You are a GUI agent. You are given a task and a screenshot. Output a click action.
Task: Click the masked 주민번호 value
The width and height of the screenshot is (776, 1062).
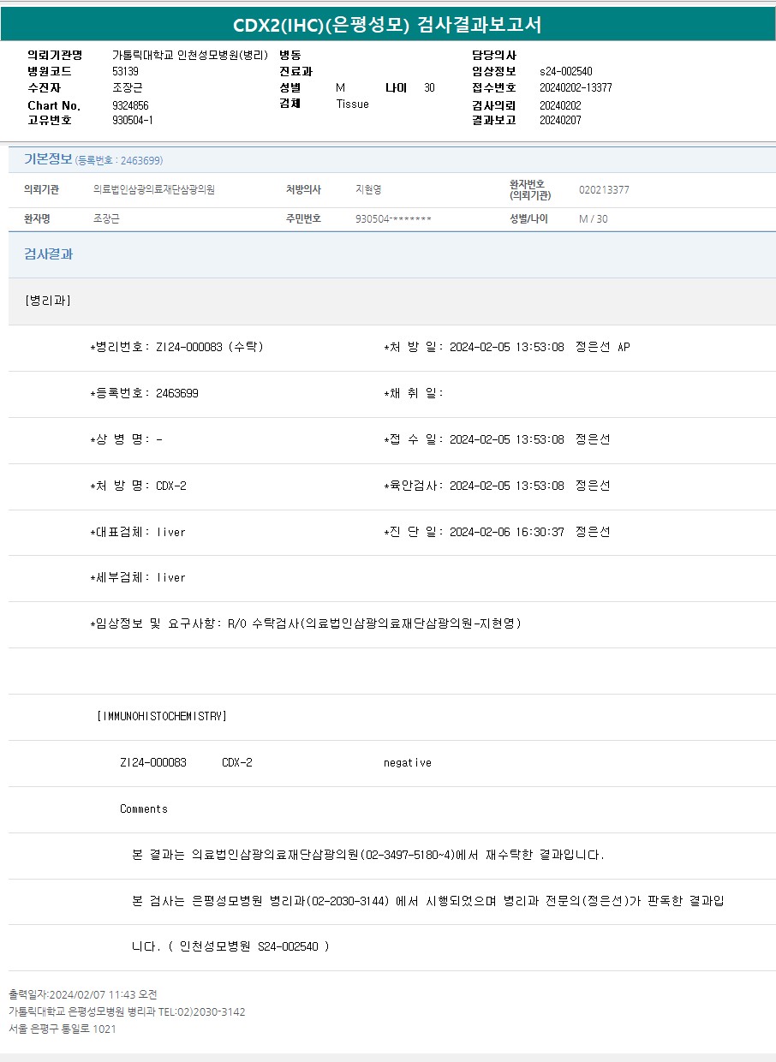[x=393, y=219]
